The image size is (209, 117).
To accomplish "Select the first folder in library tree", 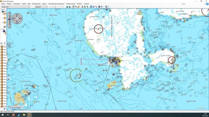I will [x=5, y=14].
